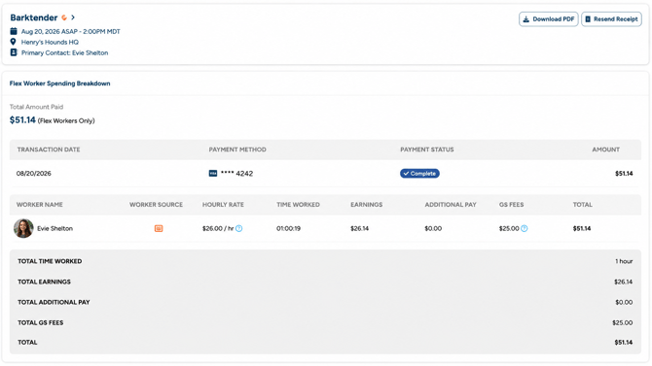
Task: Click the EARNINGS column header
Action: coord(366,205)
